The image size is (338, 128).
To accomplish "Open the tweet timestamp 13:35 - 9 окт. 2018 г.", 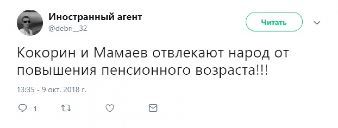I will [51, 90].
